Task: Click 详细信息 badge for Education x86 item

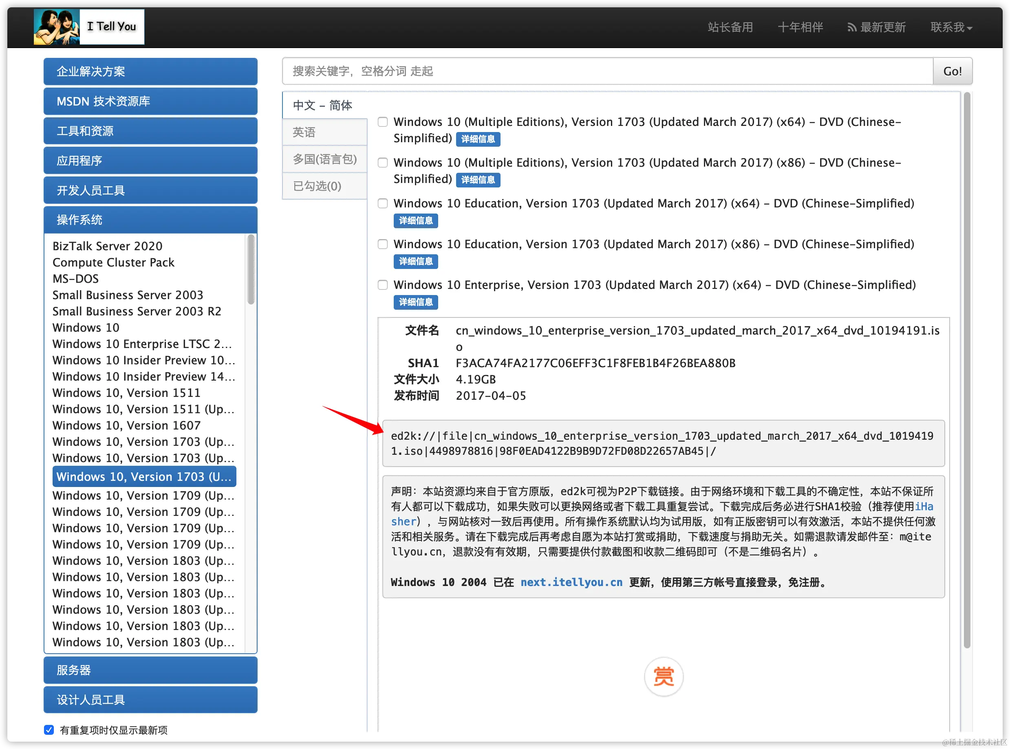Action: [x=415, y=261]
